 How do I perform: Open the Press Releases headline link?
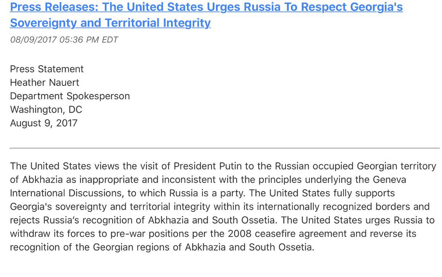click(x=206, y=7)
